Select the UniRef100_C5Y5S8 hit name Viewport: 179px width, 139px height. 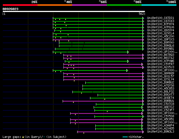coord(161,116)
